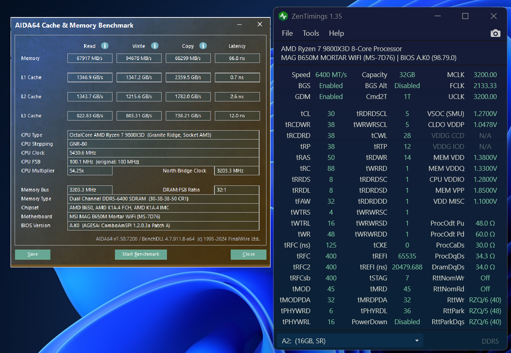
Task: Open the File menu in ZenTimings
Action: 287,33
